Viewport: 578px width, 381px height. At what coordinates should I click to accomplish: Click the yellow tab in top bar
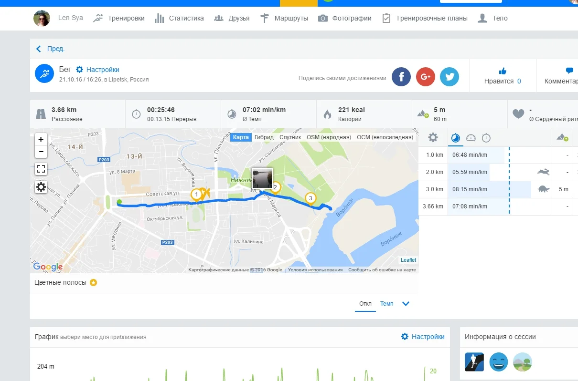299,3
